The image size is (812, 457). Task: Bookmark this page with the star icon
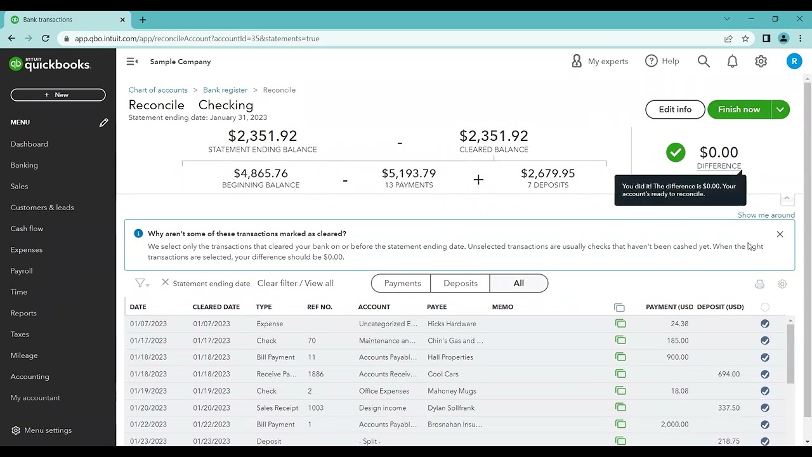point(745,39)
